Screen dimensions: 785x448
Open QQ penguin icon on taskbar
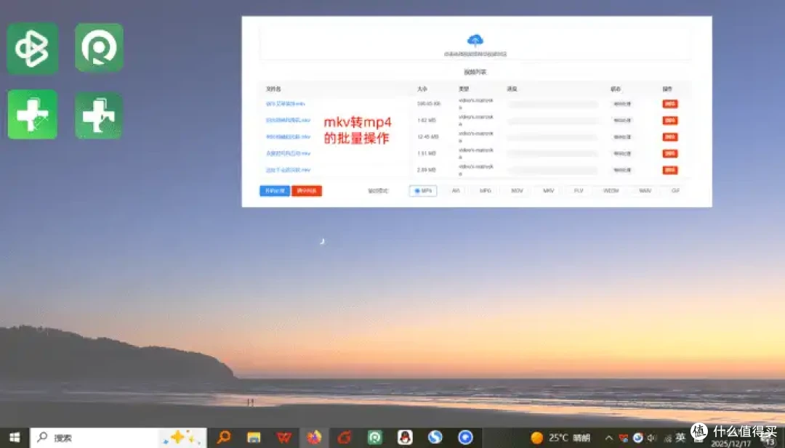coord(405,438)
